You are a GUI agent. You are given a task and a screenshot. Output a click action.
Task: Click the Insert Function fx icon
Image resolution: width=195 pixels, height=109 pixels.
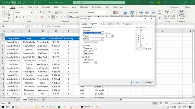click(42, 26)
